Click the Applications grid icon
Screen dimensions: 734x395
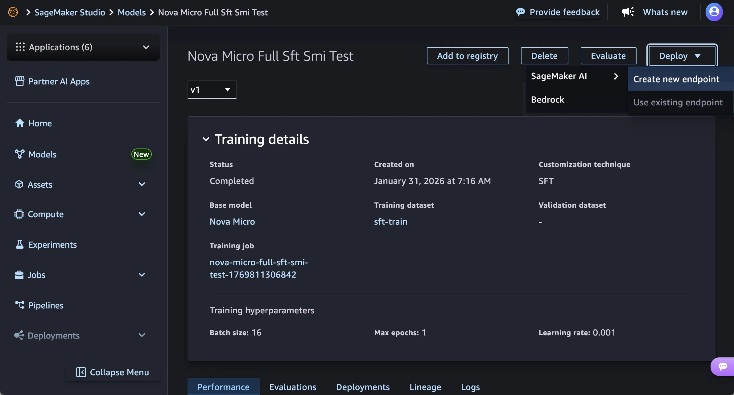pos(20,47)
